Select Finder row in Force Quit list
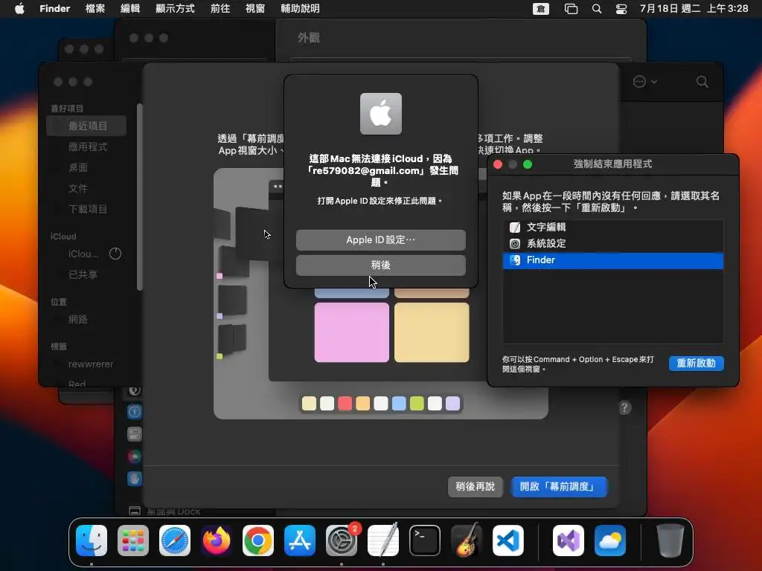 [613, 260]
